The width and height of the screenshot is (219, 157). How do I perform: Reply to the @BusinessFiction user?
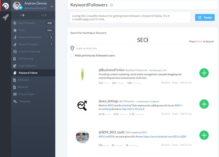tap(175, 82)
